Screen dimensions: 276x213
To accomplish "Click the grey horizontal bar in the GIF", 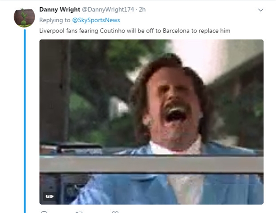I will pos(151,164).
